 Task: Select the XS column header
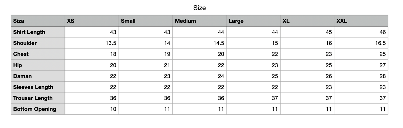tap(92, 21)
